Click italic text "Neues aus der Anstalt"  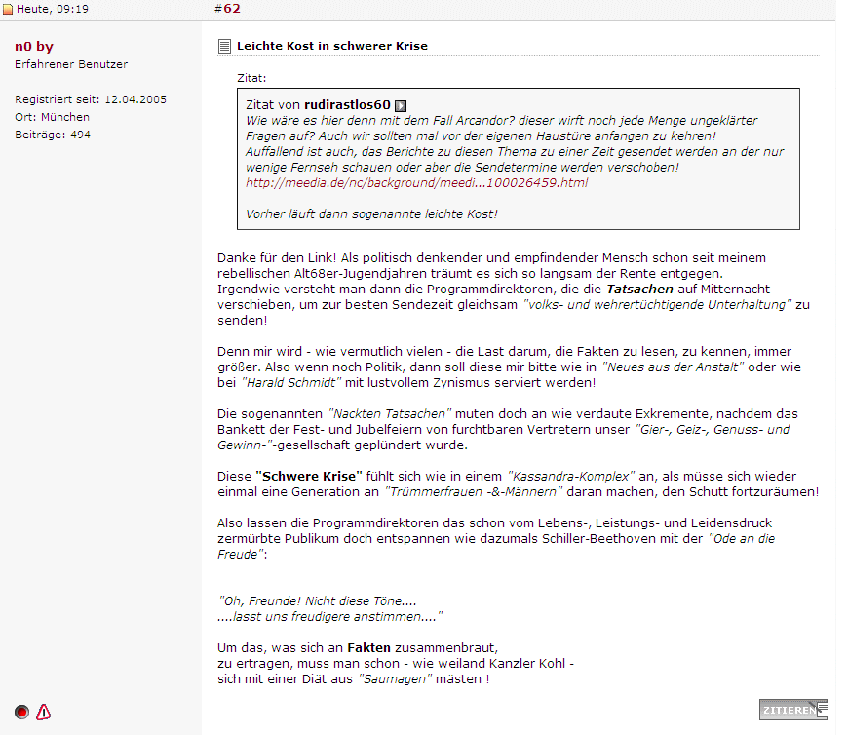pos(673,367)
